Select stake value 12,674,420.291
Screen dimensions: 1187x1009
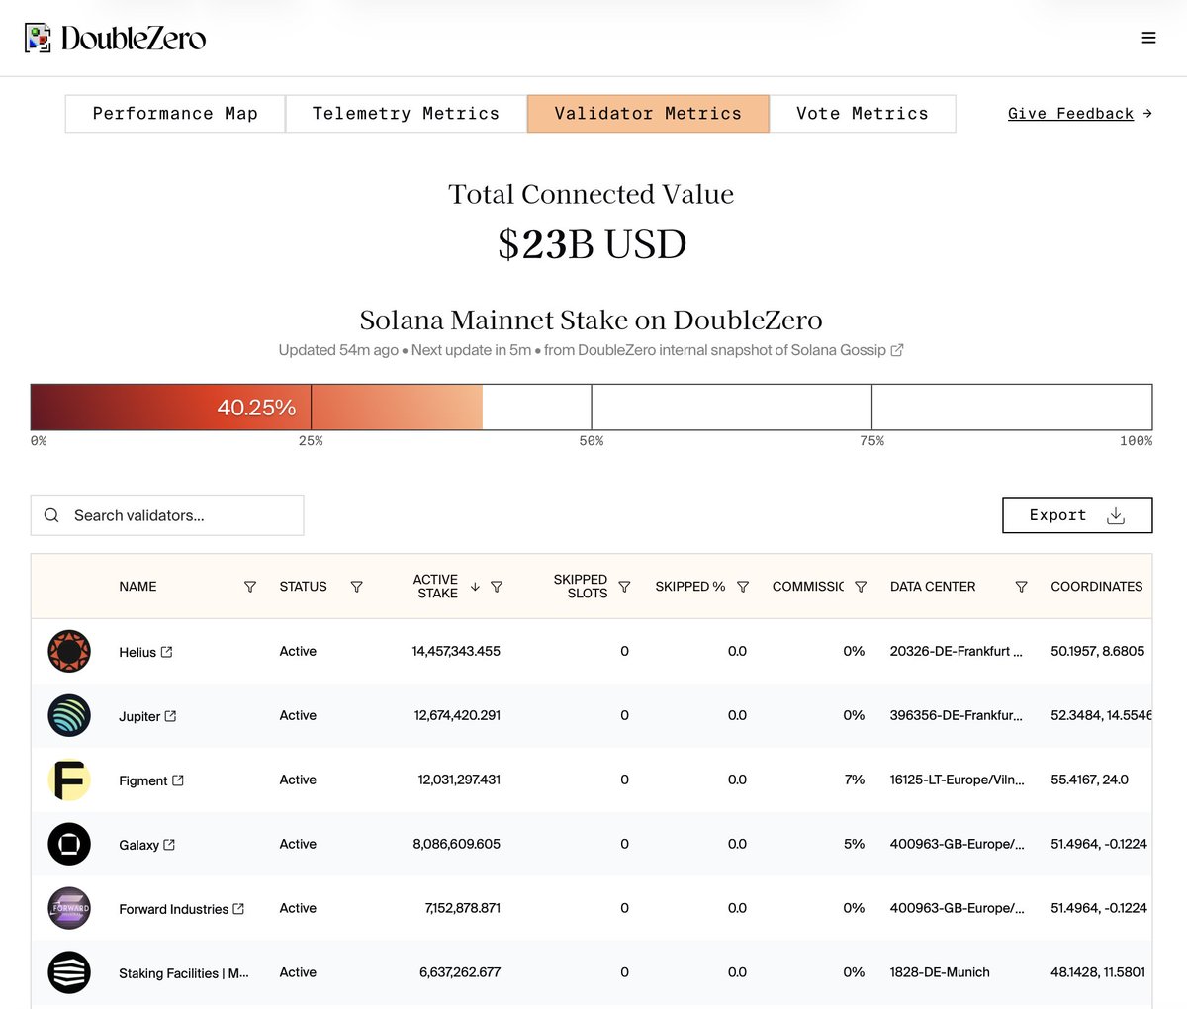(457, 715)
